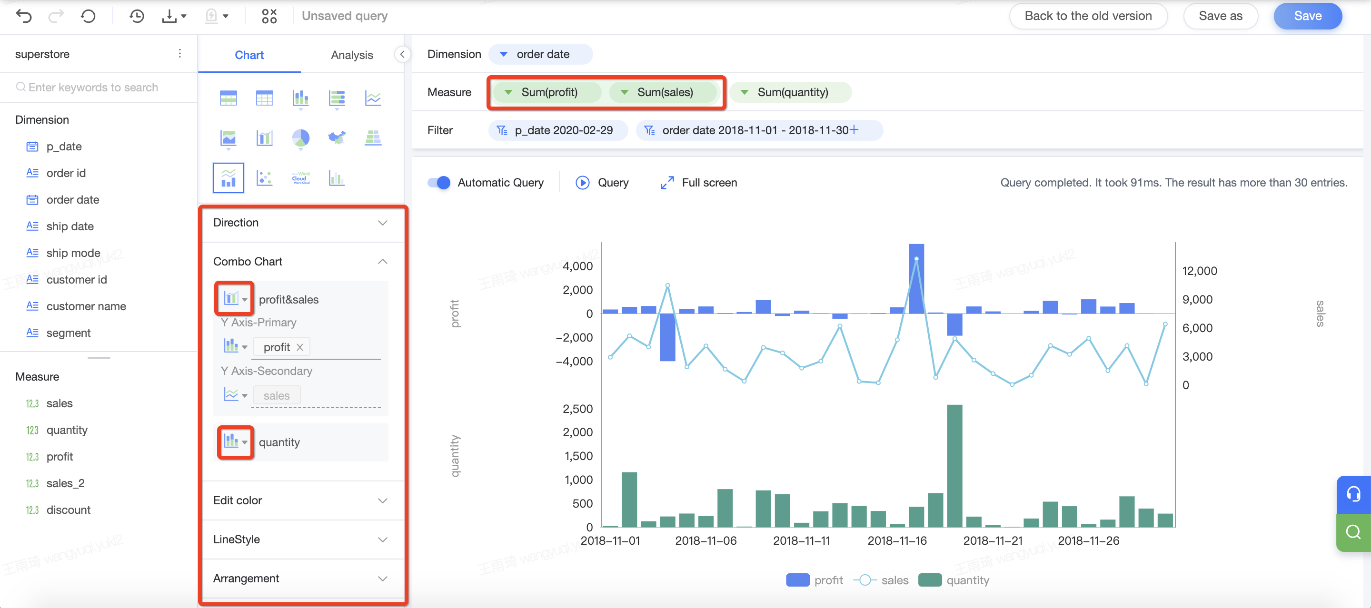
Task: Open the apps grid icon
Action: coord(269,16)
